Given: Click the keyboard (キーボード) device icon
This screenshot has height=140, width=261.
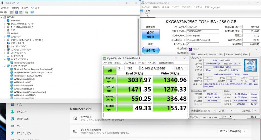Looking at the screenshot, I should pos(8,33).
